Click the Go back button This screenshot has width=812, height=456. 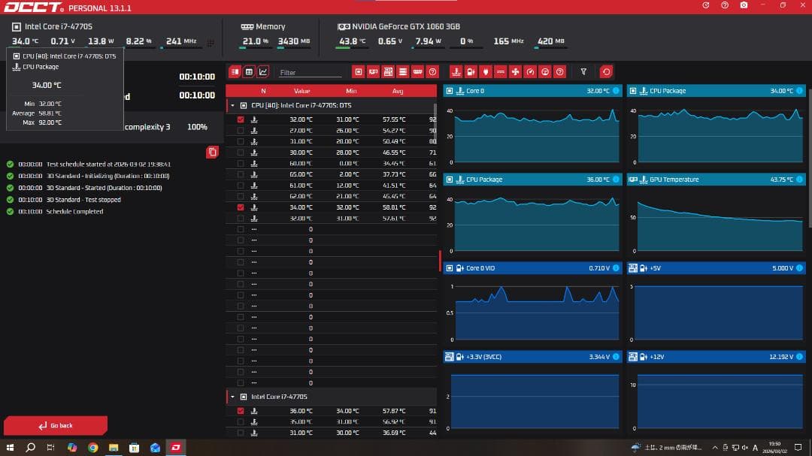[x=56, y=425]
